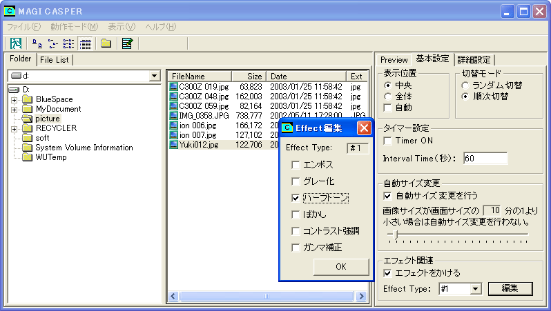Expand the RECYCLER folder node

tap(14, 129)
